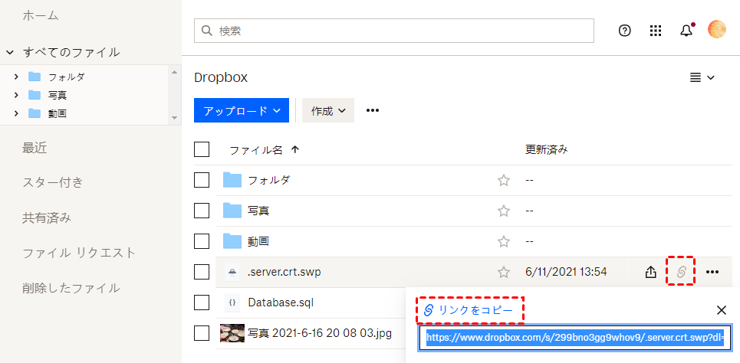The image size is (740, 363).
Task: Open the 動画 folder name in list
Action: (258, 241)
